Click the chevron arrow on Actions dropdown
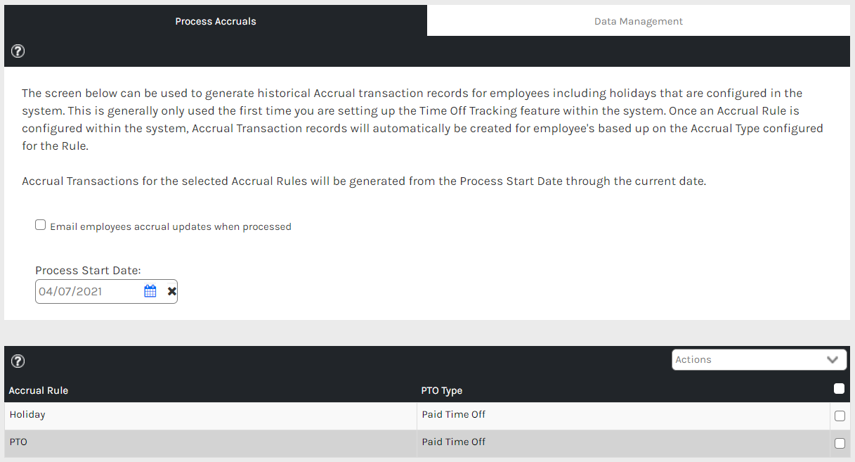Image resolution: width=855 pixels, height=462 pixels. coord(833,359)
